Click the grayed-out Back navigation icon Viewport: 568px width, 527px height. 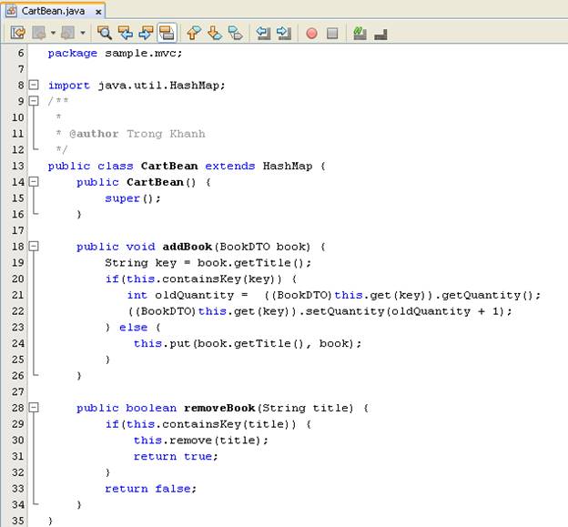point(38,33)
